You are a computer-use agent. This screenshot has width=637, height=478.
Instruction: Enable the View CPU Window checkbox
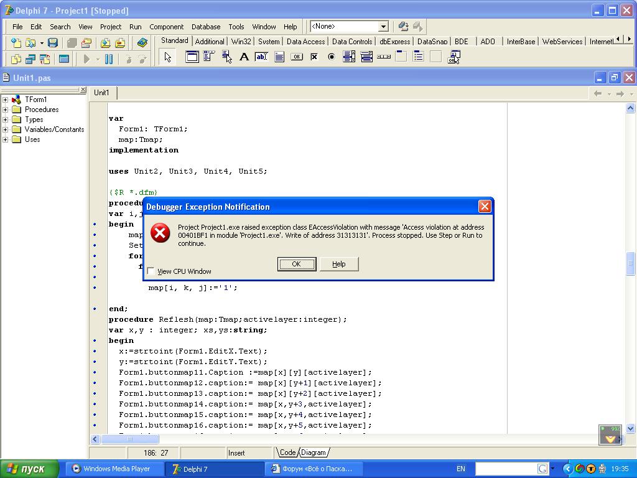coord(151,271)
